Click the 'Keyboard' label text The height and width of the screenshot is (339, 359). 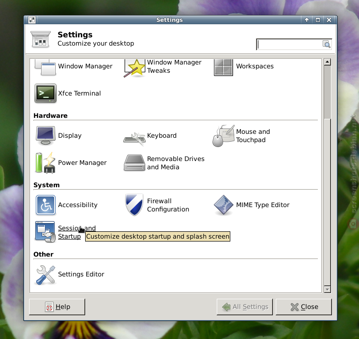162,136
